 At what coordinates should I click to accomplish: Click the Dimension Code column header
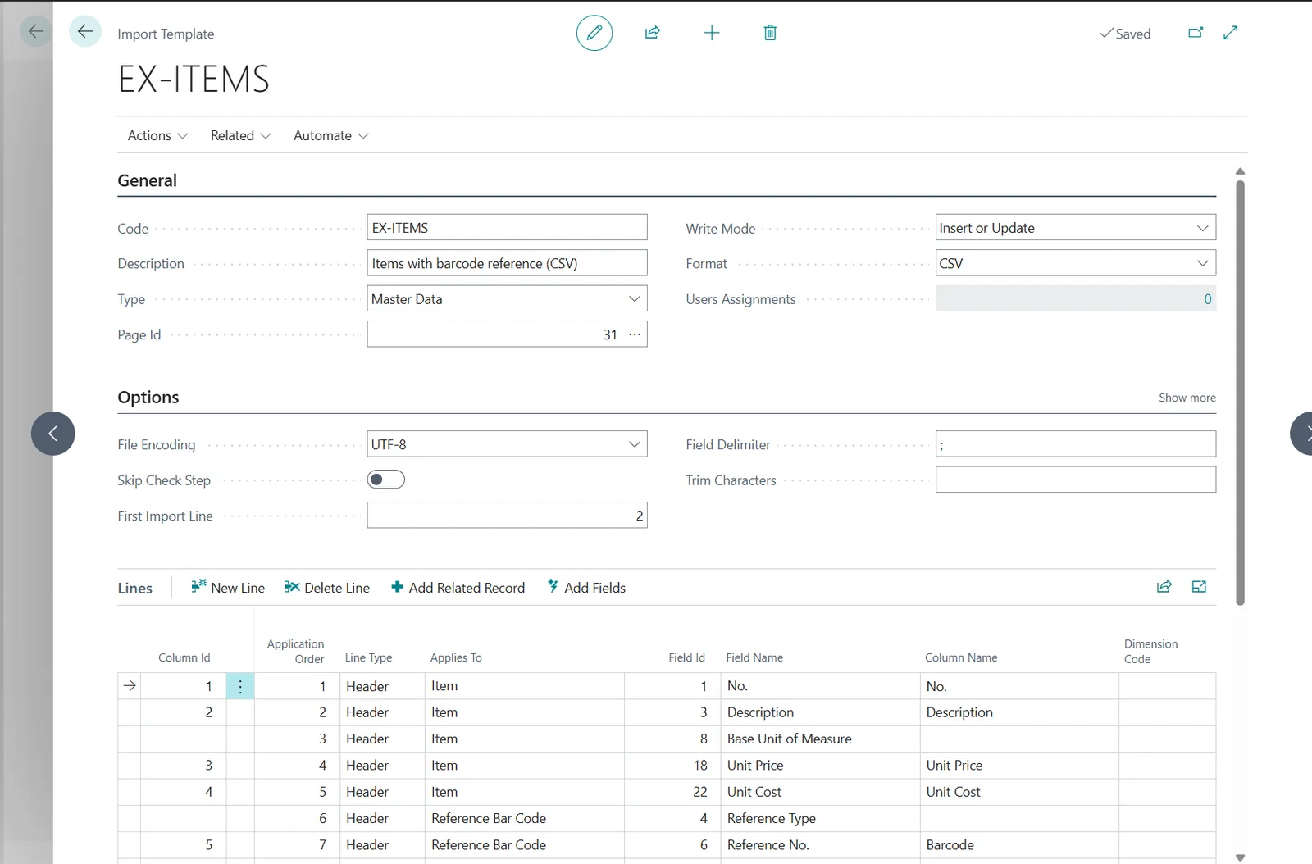[x=1150, y=651]
